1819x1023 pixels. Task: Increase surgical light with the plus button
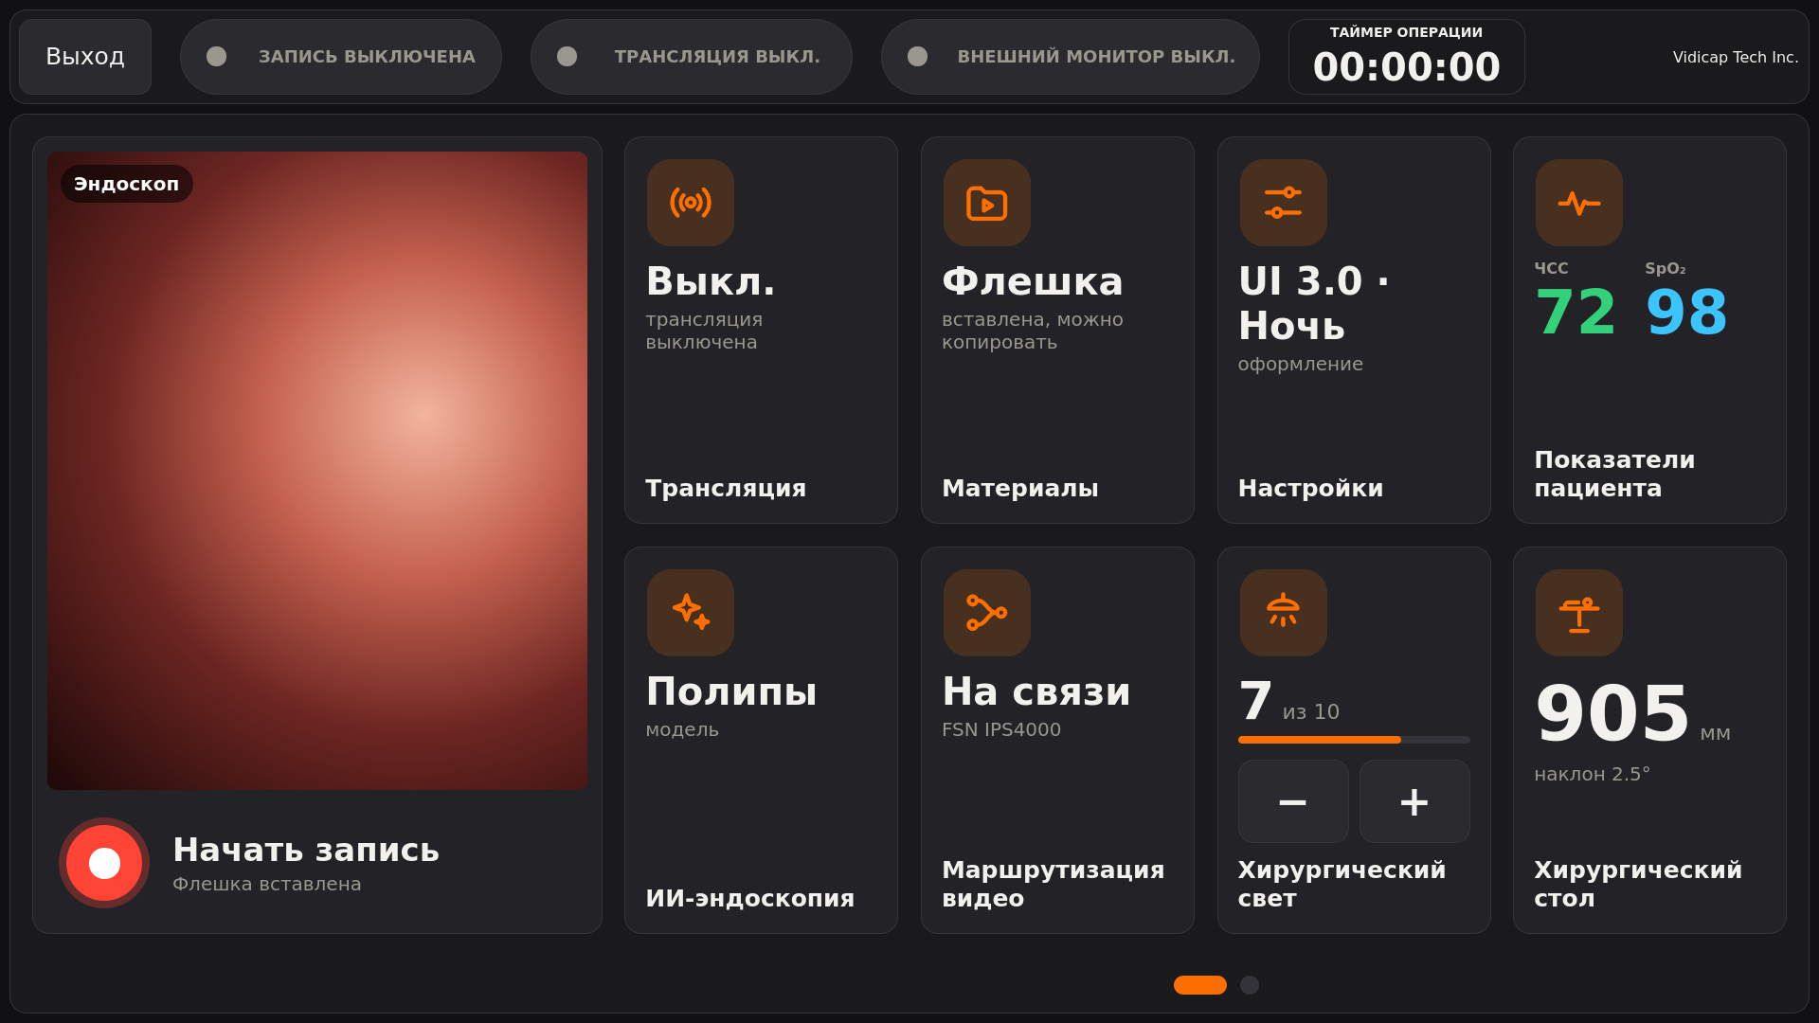[x=1414, y=801]
